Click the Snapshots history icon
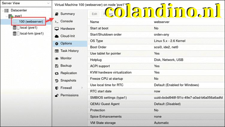This screenshot has height=127, width=225. pos(57,81)
